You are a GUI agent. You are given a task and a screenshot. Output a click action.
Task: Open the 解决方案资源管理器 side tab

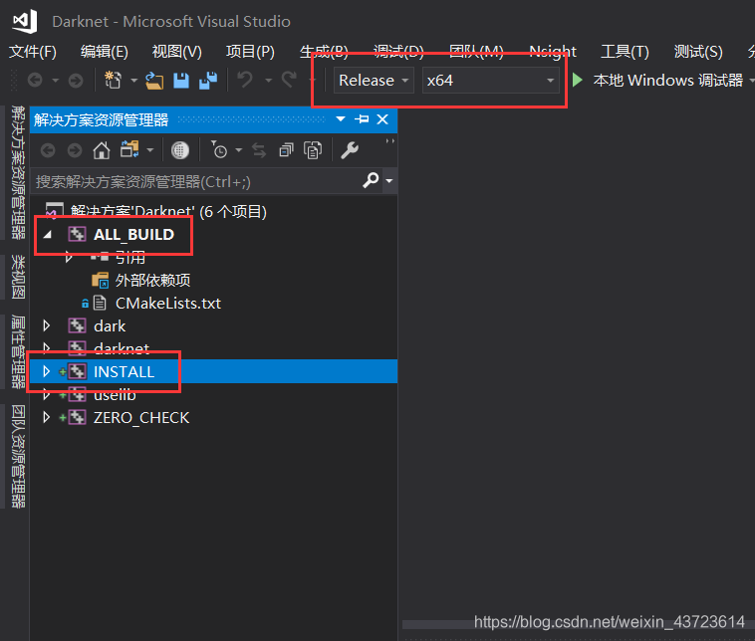(x=18, y=172)
